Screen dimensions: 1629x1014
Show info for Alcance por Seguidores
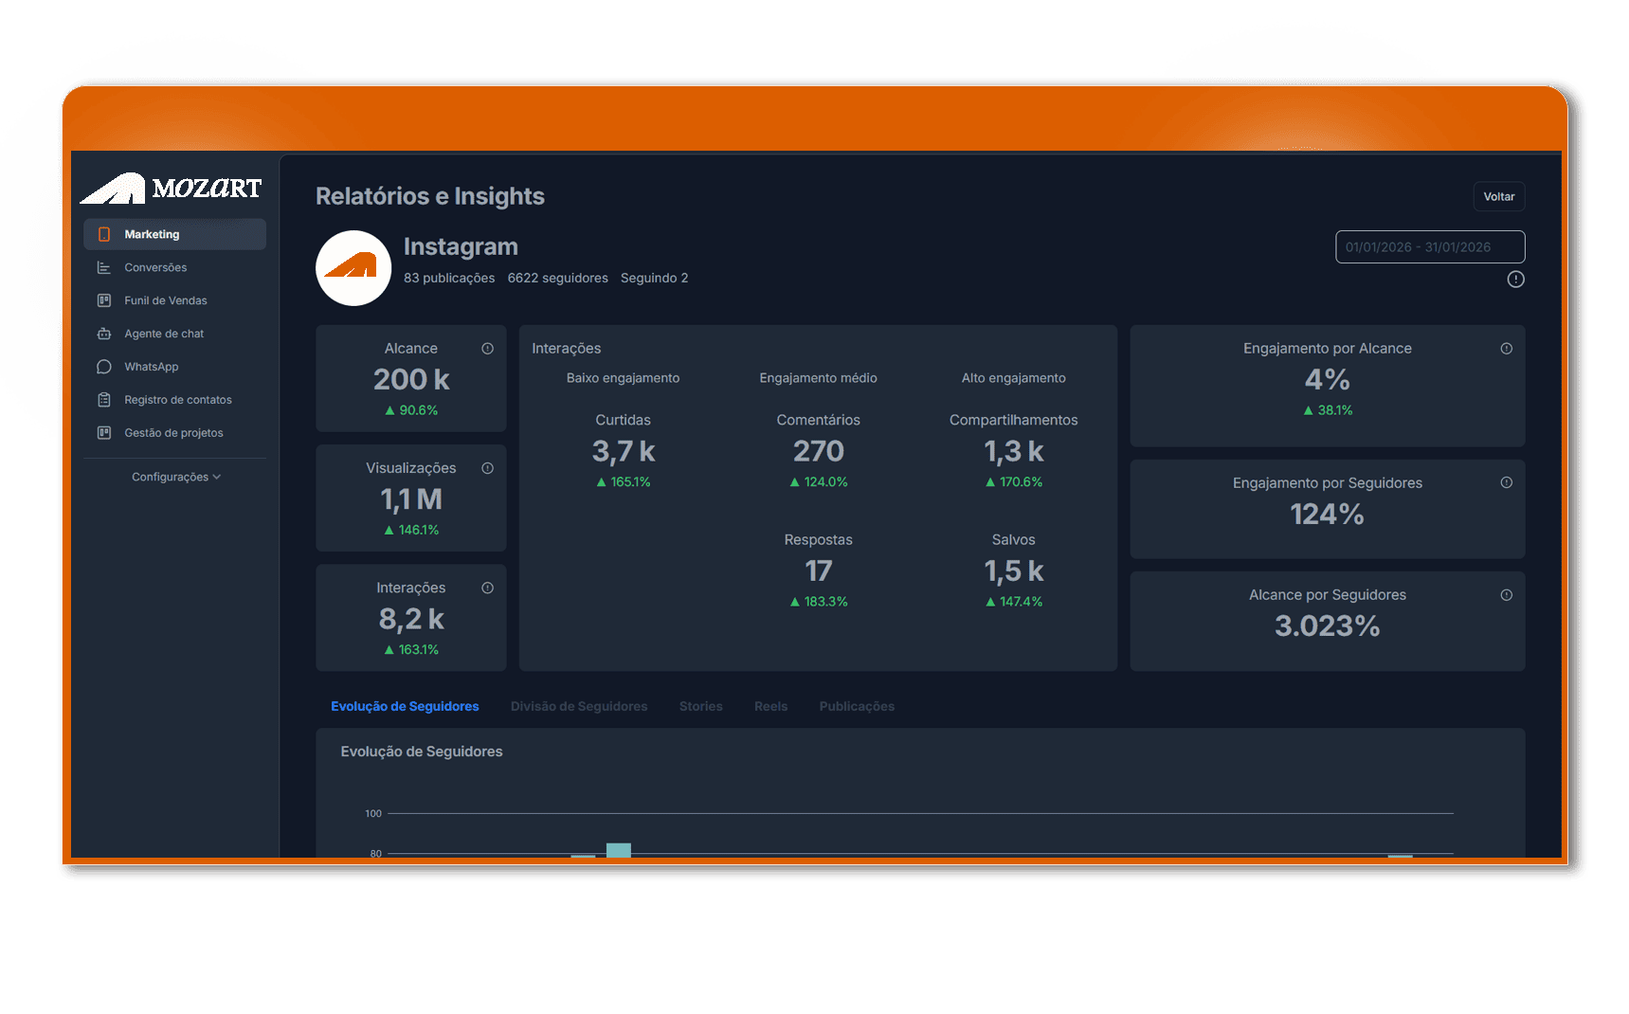coord(1506,595)
